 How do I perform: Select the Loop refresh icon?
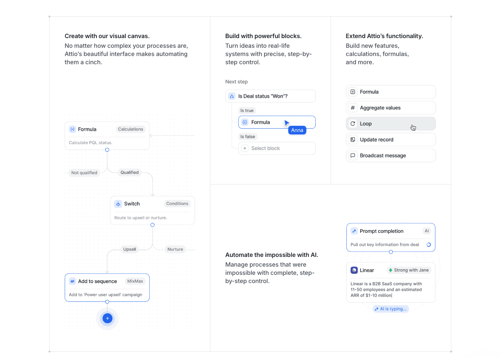(353, 124)
